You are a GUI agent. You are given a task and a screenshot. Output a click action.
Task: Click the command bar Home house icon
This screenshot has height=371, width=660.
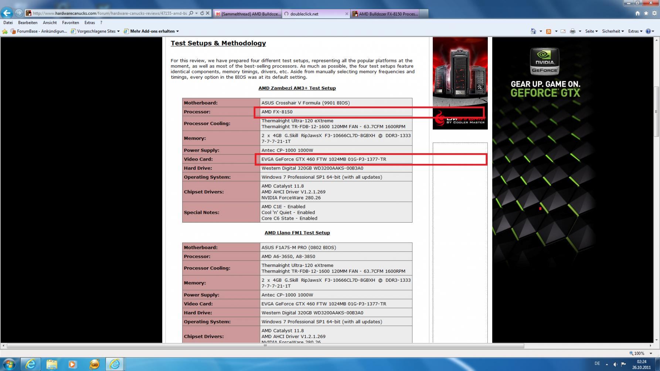(x=533, y=31)
